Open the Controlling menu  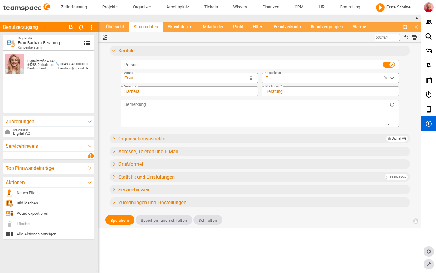tap(350, 7)
